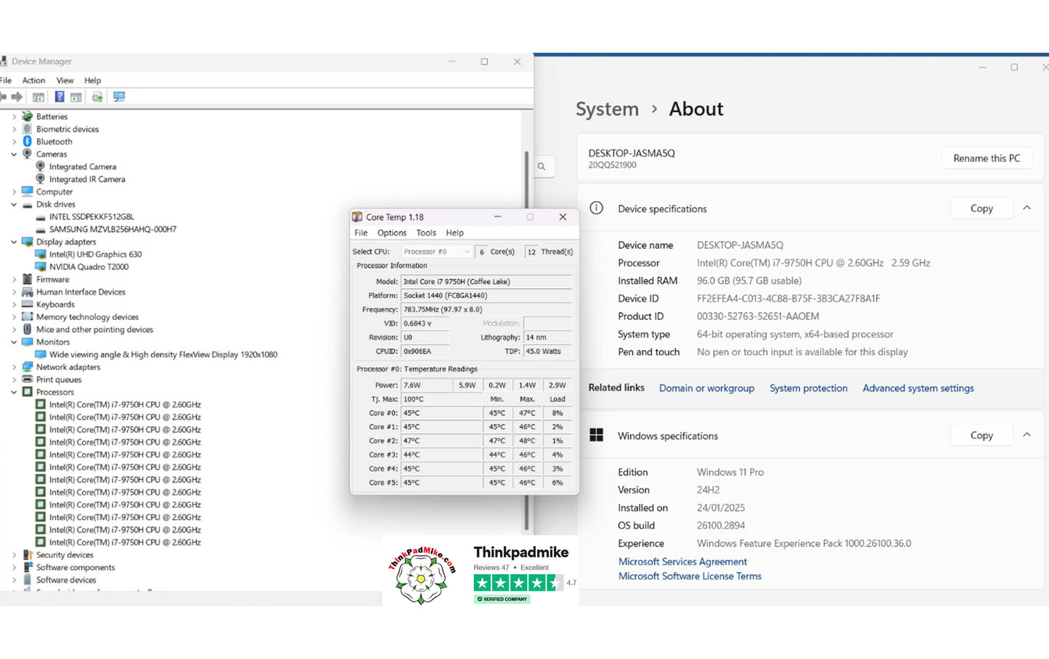Collapse the Device specifications section chevron

point(1026,208)
